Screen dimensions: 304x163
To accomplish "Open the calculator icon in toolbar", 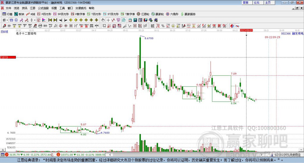I will pyautogui.click(x=135, y=20).
